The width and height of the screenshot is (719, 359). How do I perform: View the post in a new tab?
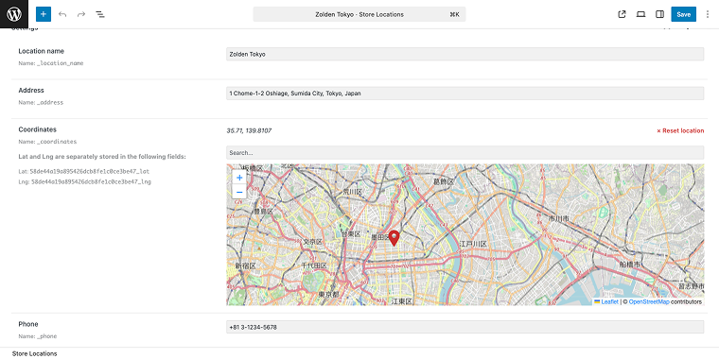point(622,14)
